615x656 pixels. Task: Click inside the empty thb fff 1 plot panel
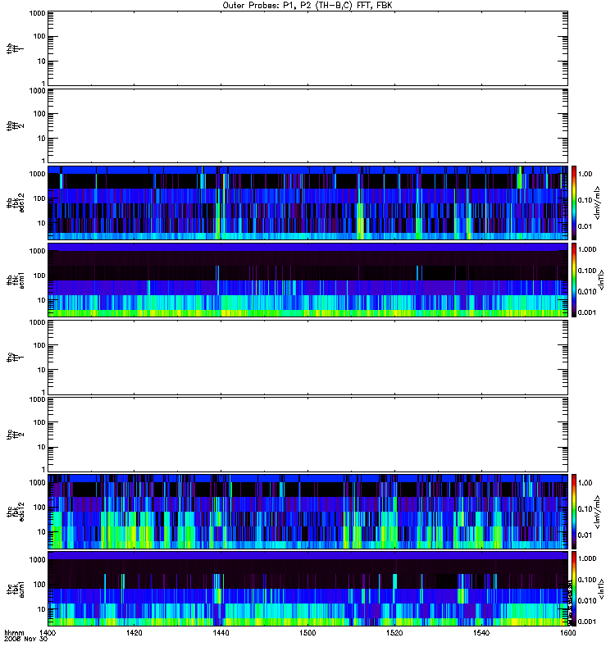(307, 48)
